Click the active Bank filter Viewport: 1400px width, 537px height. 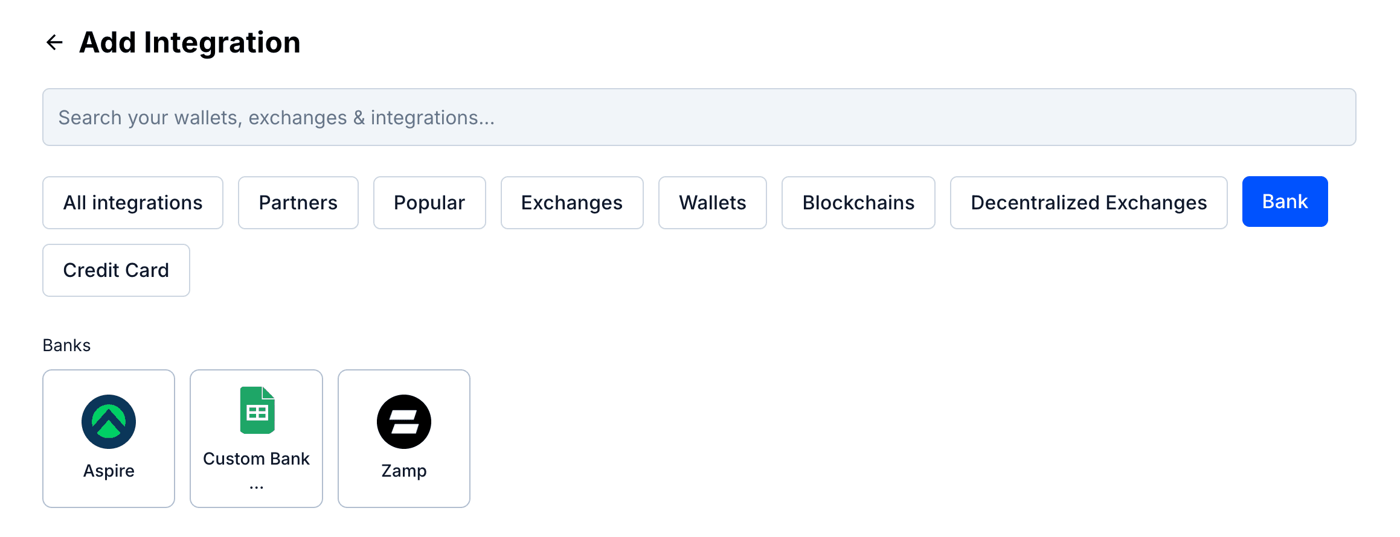tap(1285, 202)
